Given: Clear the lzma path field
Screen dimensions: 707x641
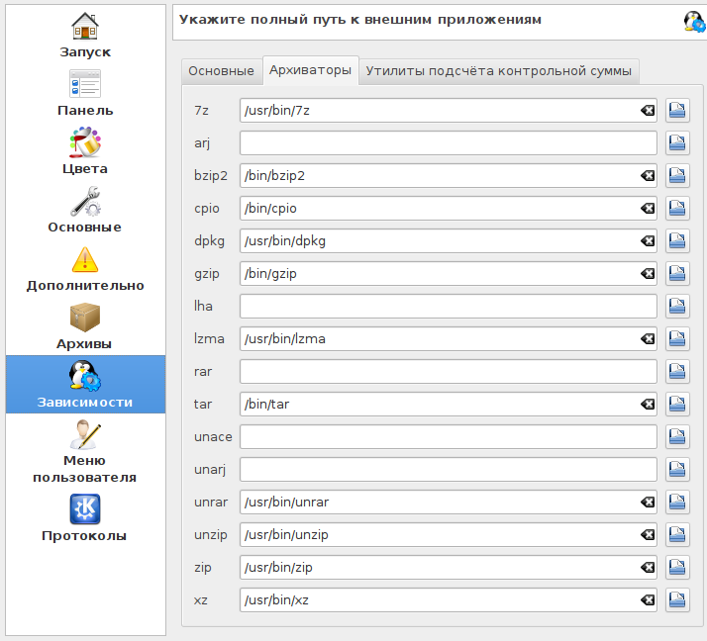Looking at the screenshot, I should [648, 338].
